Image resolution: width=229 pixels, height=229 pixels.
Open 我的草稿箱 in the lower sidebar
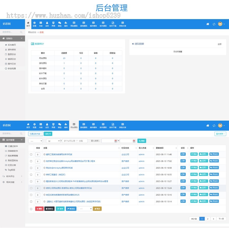tap(11, 156)
